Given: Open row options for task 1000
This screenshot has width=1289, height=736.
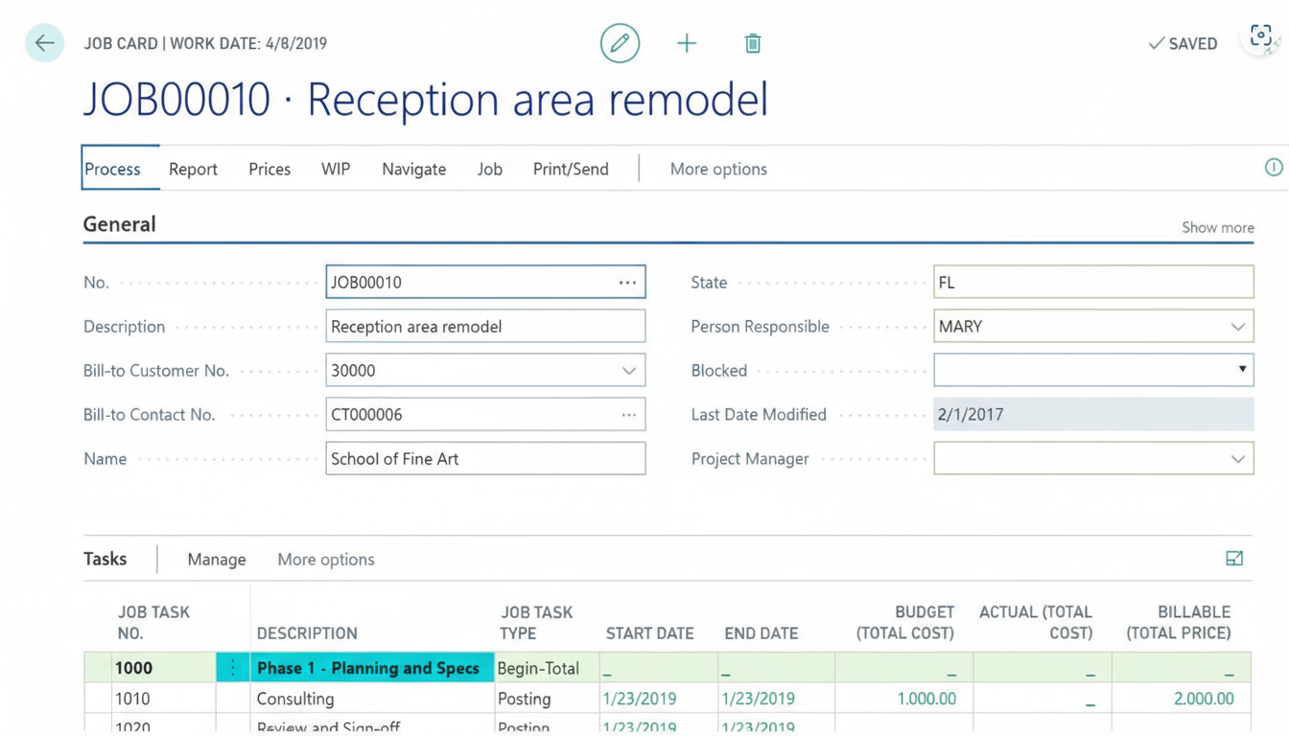Looking at the screenshot, I should coord(232,668).
